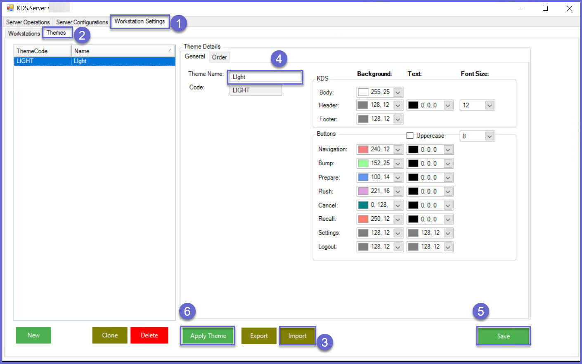Expand the Header font size dropdown

[x=490, y=106]
